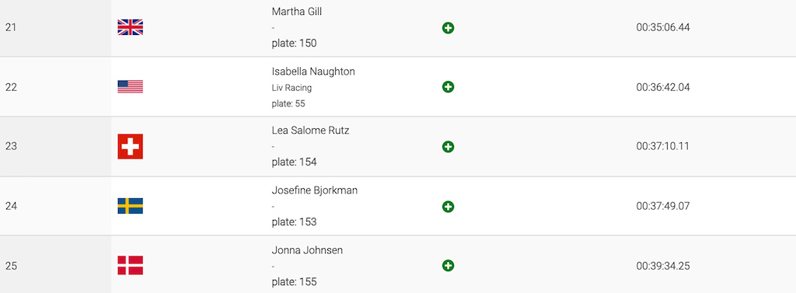Click the United Kingdom flag icon
This screenshot has width=796, height=293.
pyautogui.click(x=131, y=27)
